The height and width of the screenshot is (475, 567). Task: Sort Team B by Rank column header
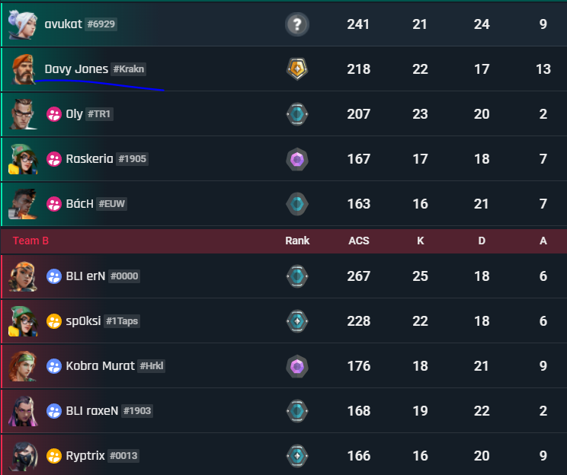(297, 241)
